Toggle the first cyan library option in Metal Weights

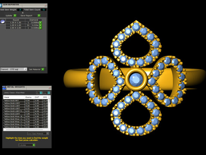[x=41, y=93]
